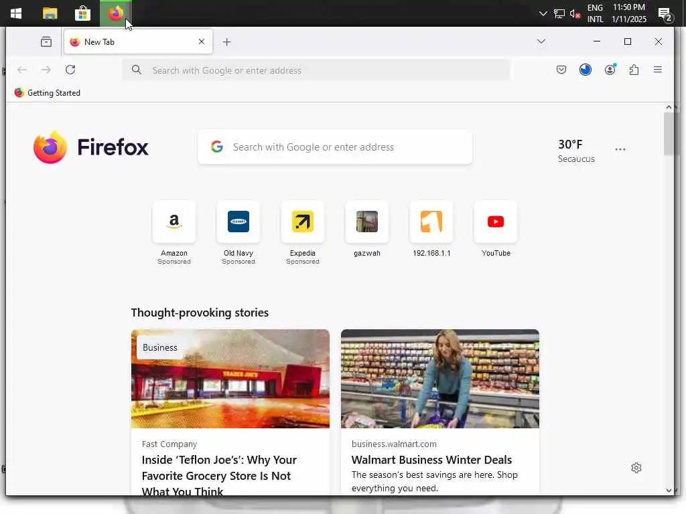
Task: Open the Firefox View button
Action: [x=46, y=42]
